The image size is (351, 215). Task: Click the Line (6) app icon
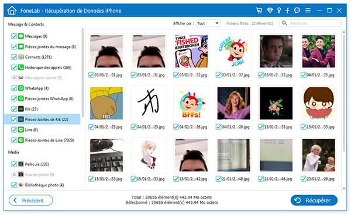coord(21,129)
